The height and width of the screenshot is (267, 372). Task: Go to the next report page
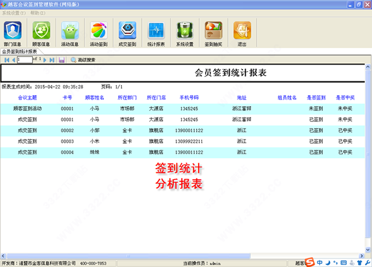(x=45, y=60)
